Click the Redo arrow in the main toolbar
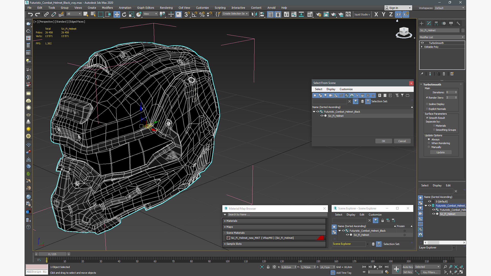491x276 pixels. (x=38, y=14)
